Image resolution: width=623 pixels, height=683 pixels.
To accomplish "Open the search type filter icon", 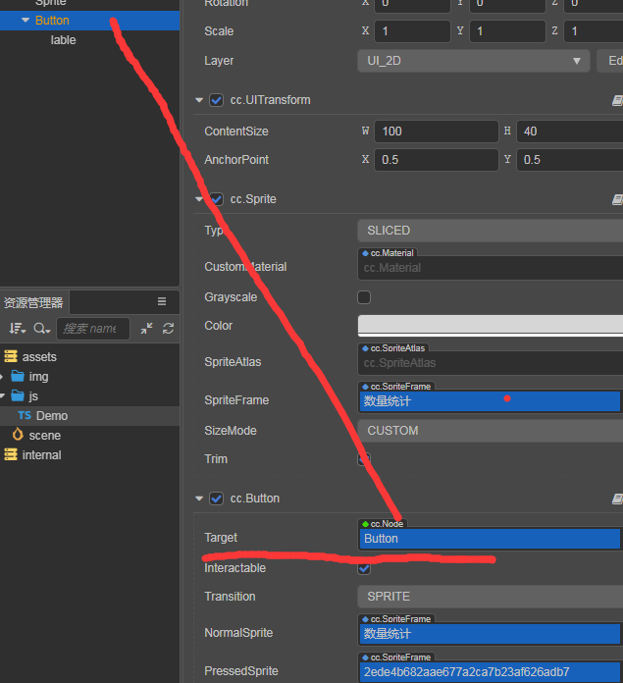I will (x=41, y=329).
